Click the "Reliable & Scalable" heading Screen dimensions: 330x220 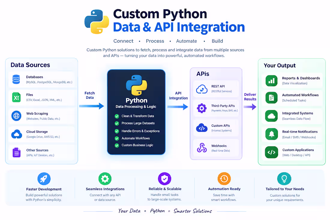(x=165, y=189)
